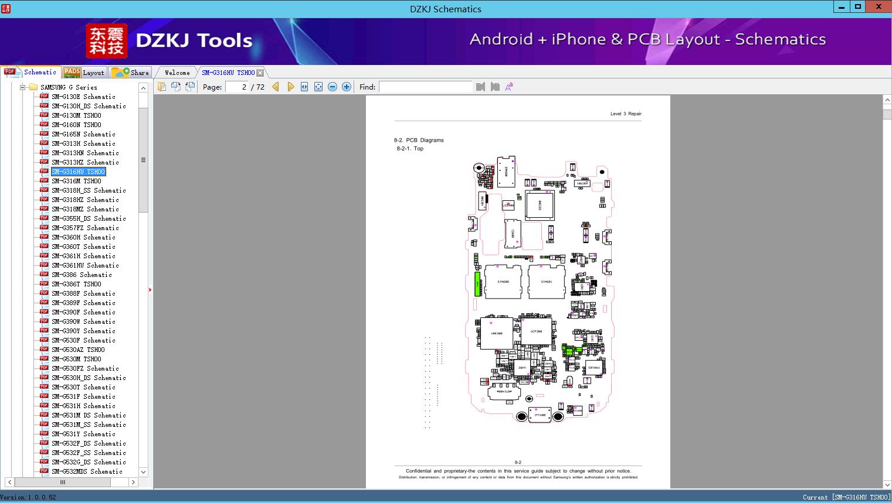Find previous search match
This screenshot has height=503, width=892.
click(x=481, y=87)
